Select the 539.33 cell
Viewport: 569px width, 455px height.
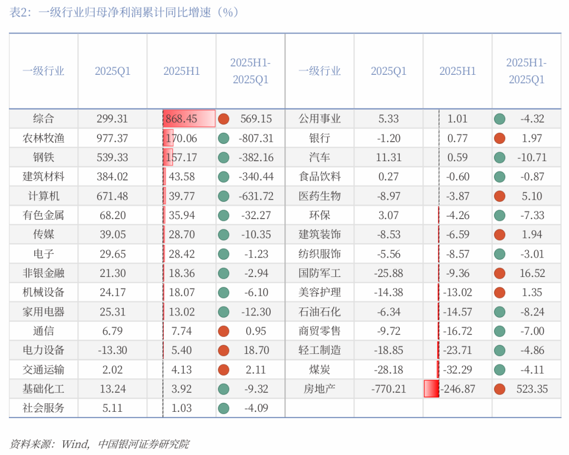point(113,157)
